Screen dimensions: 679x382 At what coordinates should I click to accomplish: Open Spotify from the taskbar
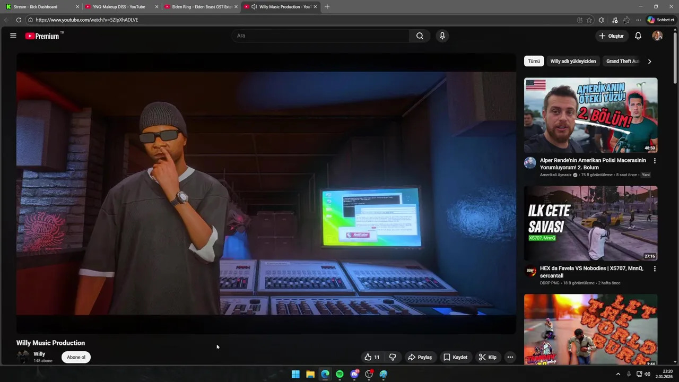coord(339,374)
